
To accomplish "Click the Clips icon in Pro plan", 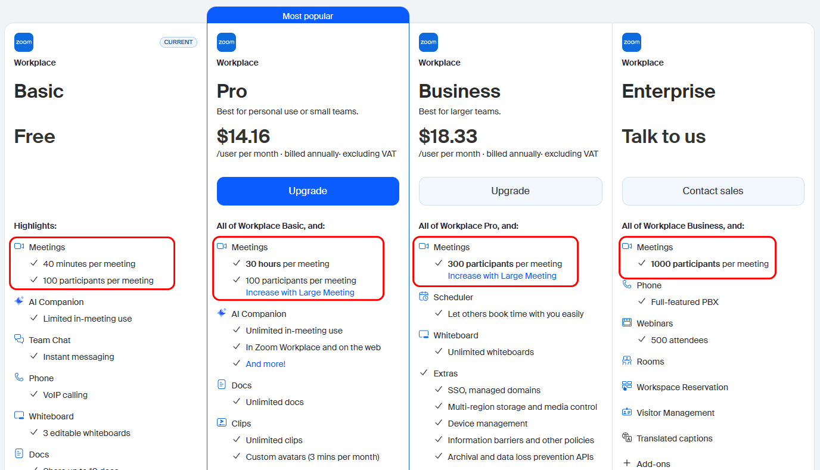I will pyautogui.click(x=222, y=423).
